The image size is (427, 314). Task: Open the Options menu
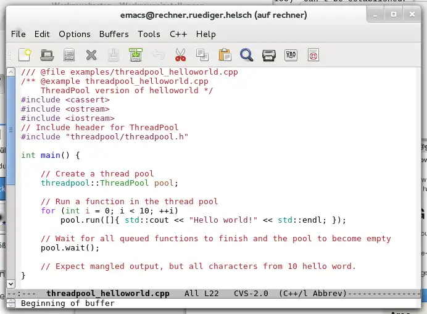click(x=75, y=35)
